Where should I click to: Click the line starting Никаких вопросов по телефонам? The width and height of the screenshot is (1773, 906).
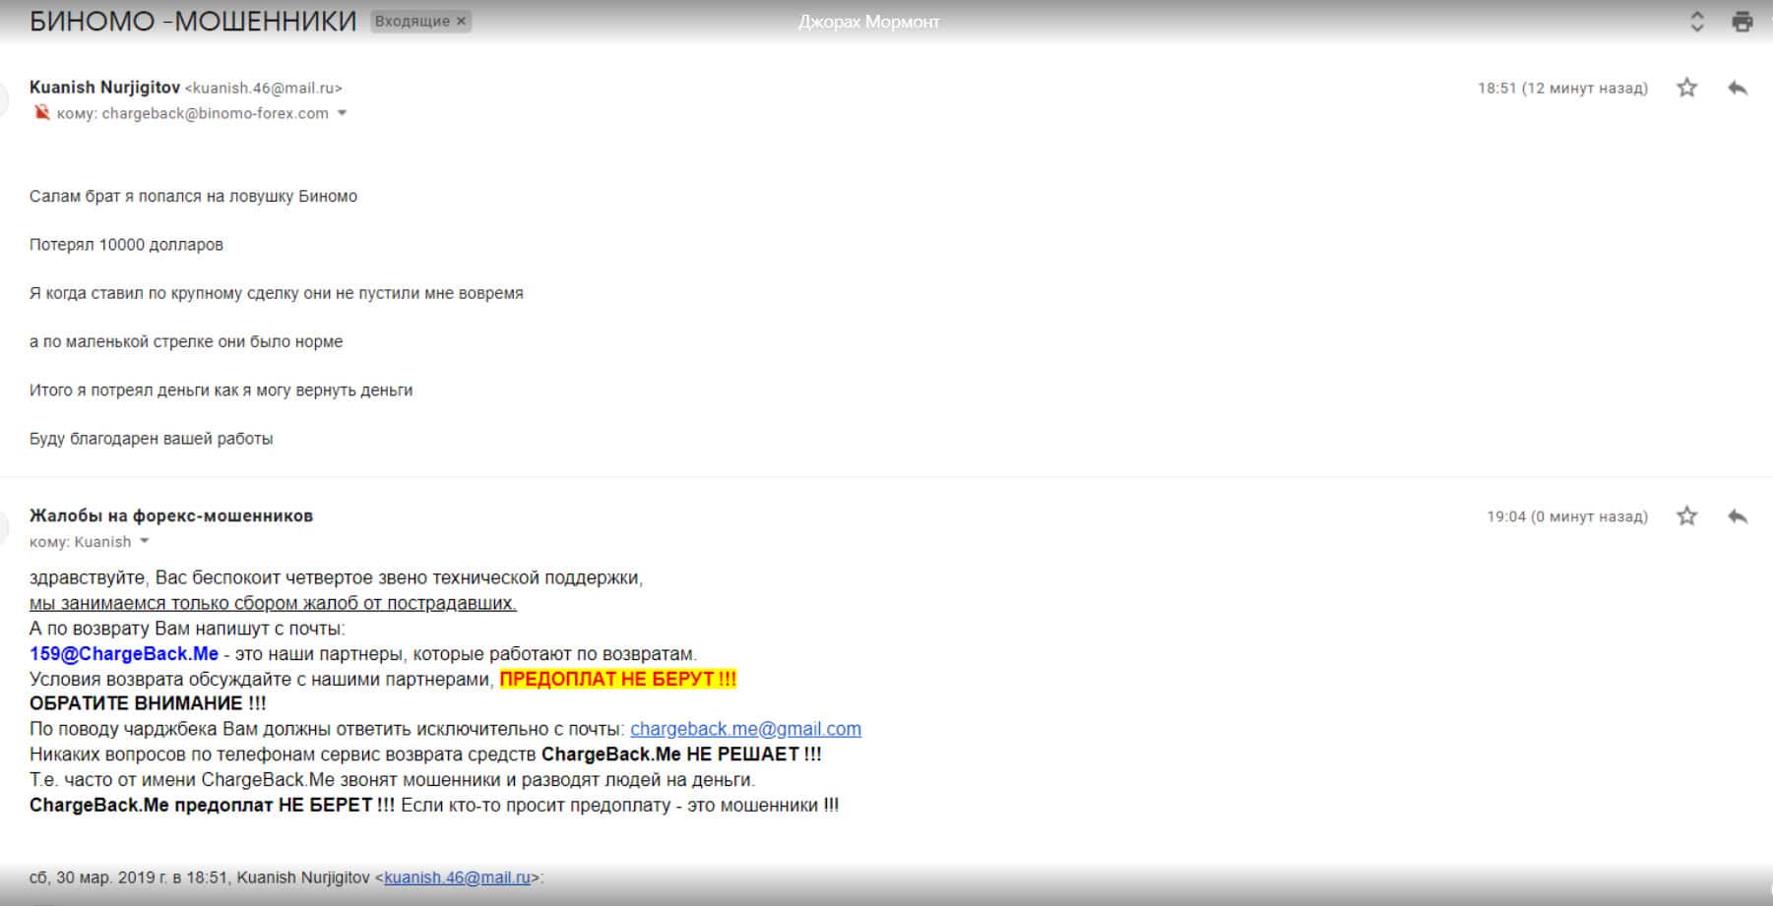click(425, 755)
